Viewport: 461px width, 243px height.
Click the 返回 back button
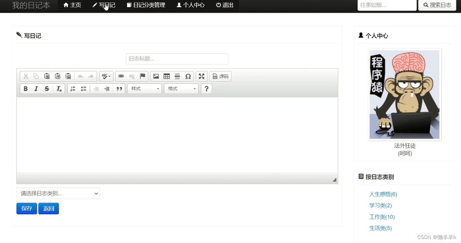[49, 208]
